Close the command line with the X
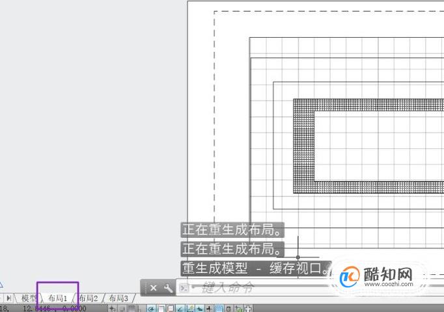The width and height of the screenshot is (444, 312). point(153,288)
